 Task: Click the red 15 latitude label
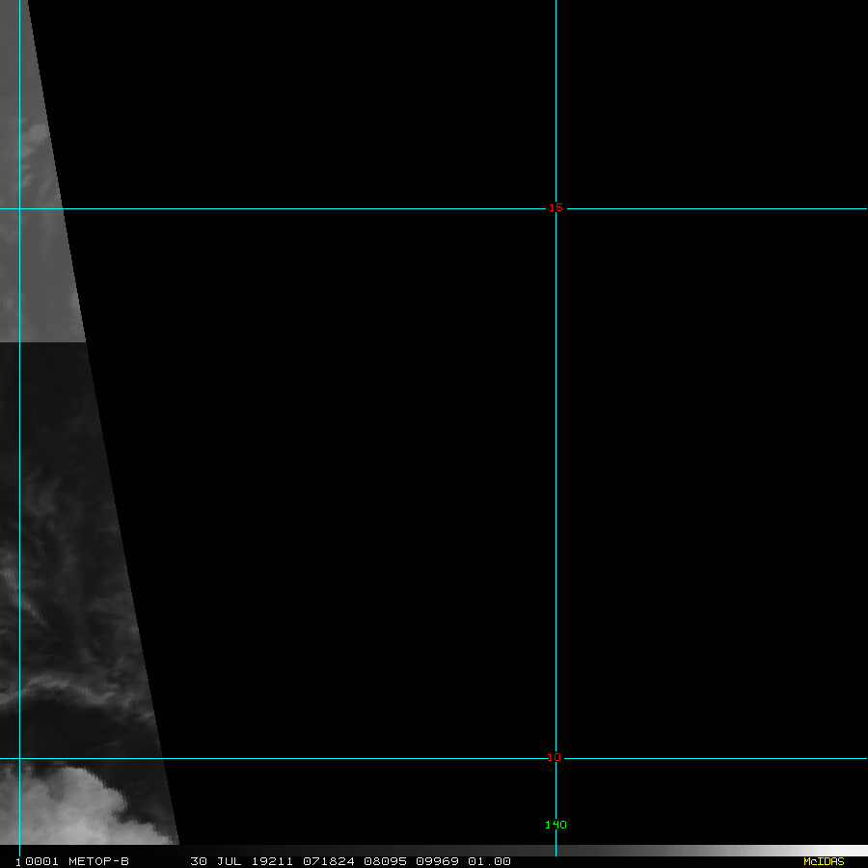click(x=556, y=207)
